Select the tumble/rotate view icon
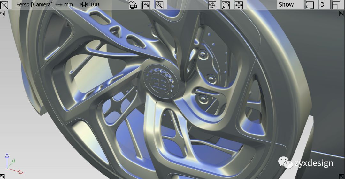Image resolution: width=345 pixels, height=179 pixels. pyautogui.click(x=212, y=5)
